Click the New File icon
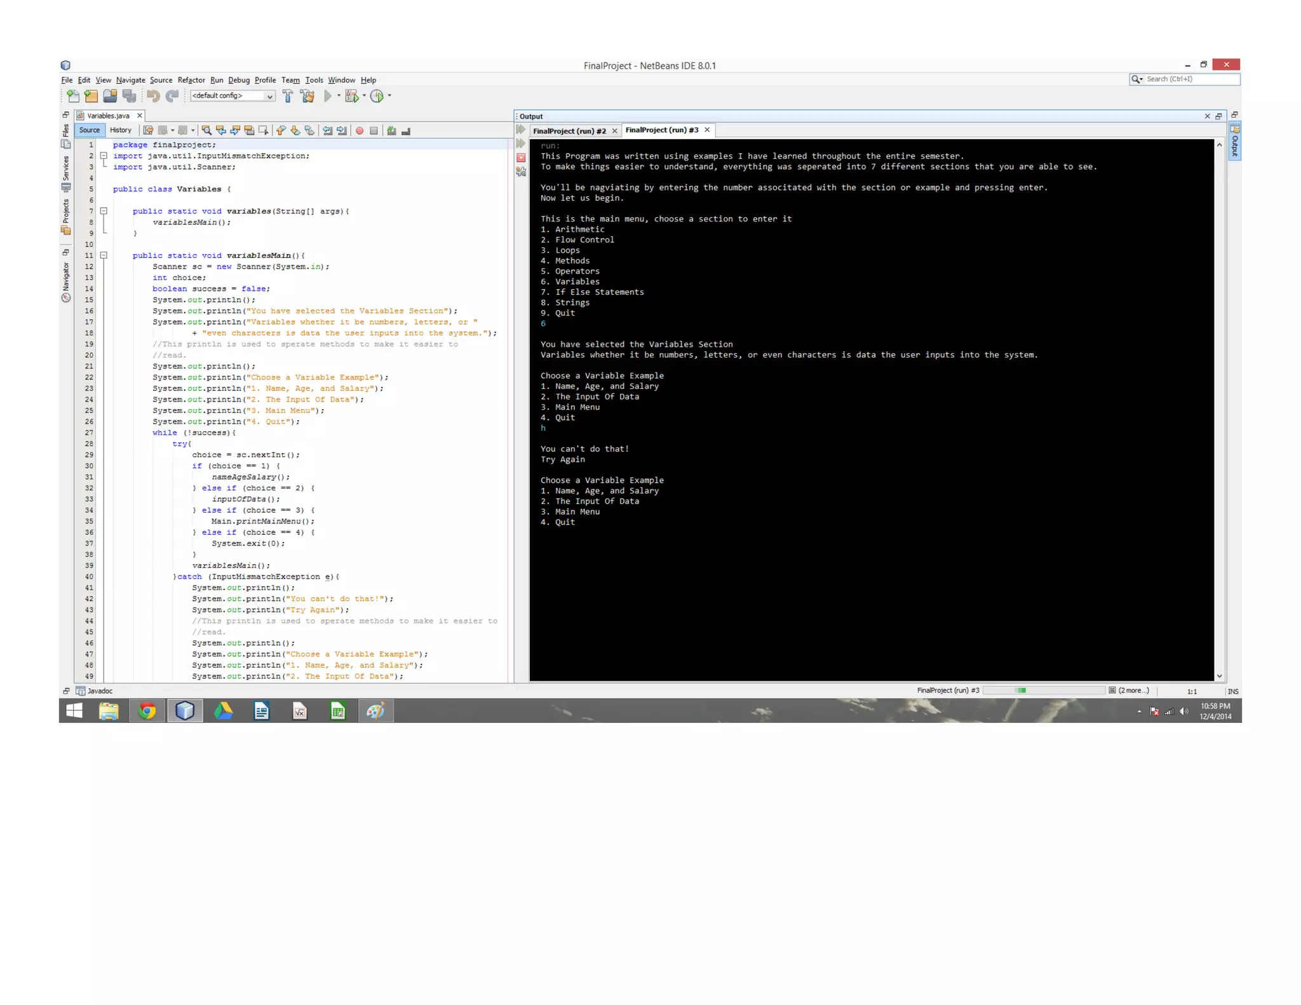Viewport: 1301px width, 1005px height. click(73, 96)
